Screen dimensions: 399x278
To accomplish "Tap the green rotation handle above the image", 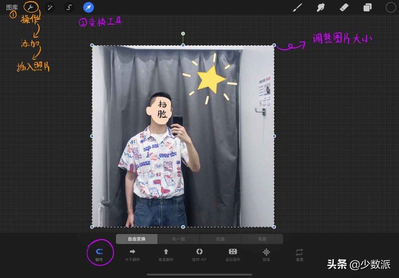I will coord(183,34).
